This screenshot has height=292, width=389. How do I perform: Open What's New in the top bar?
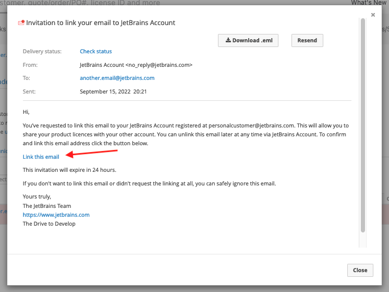click(x=368, y=3)
